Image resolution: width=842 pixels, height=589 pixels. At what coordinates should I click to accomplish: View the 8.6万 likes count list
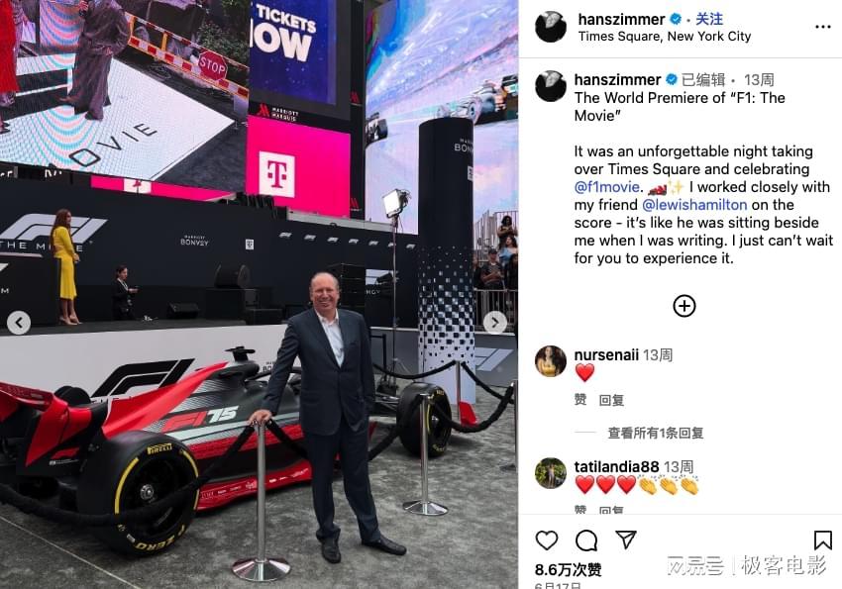[569, 569]
